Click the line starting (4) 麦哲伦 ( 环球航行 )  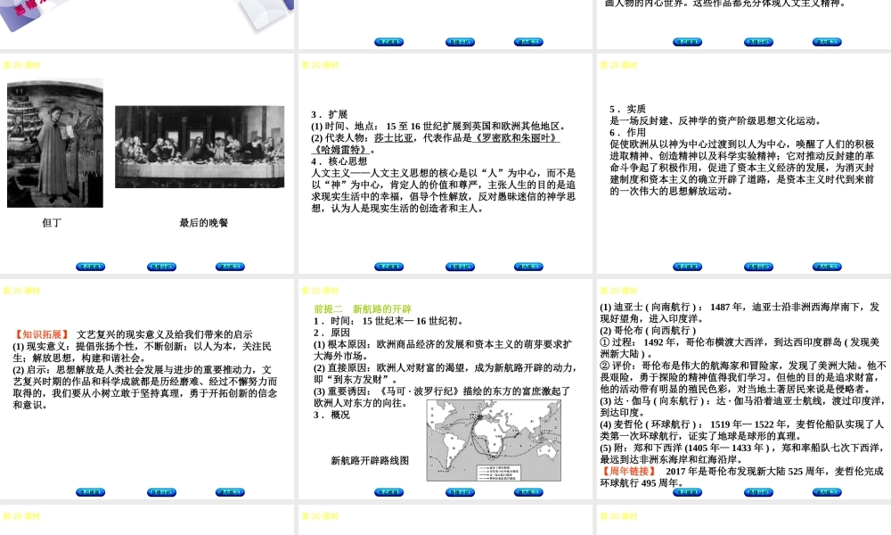pyautogui.click(x=741, y=424)
